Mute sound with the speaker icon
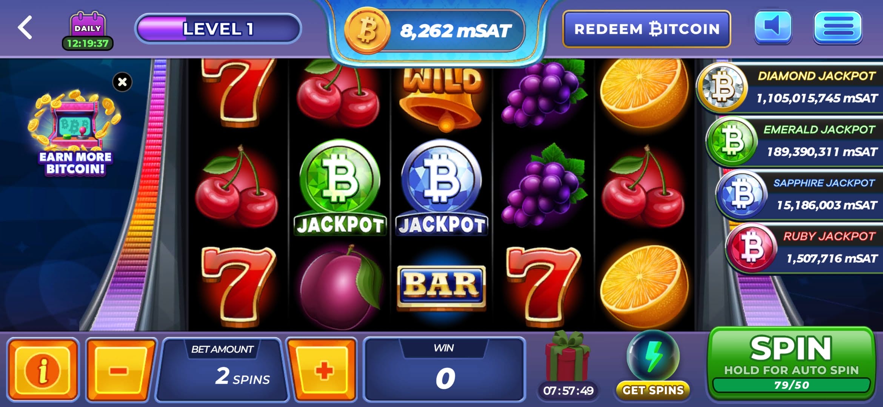Viewport: 883px width, 407px height. [772, 27]
